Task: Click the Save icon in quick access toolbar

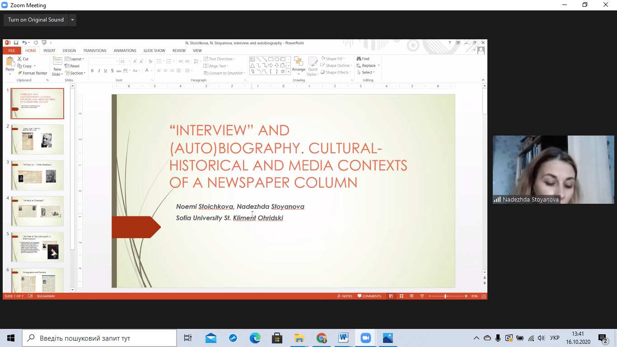Action: pos(16,43)
